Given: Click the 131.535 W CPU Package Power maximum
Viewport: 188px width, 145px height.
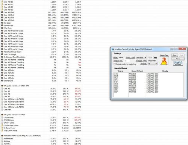Looking at the screenshot, I should click(x=77, y=125).
